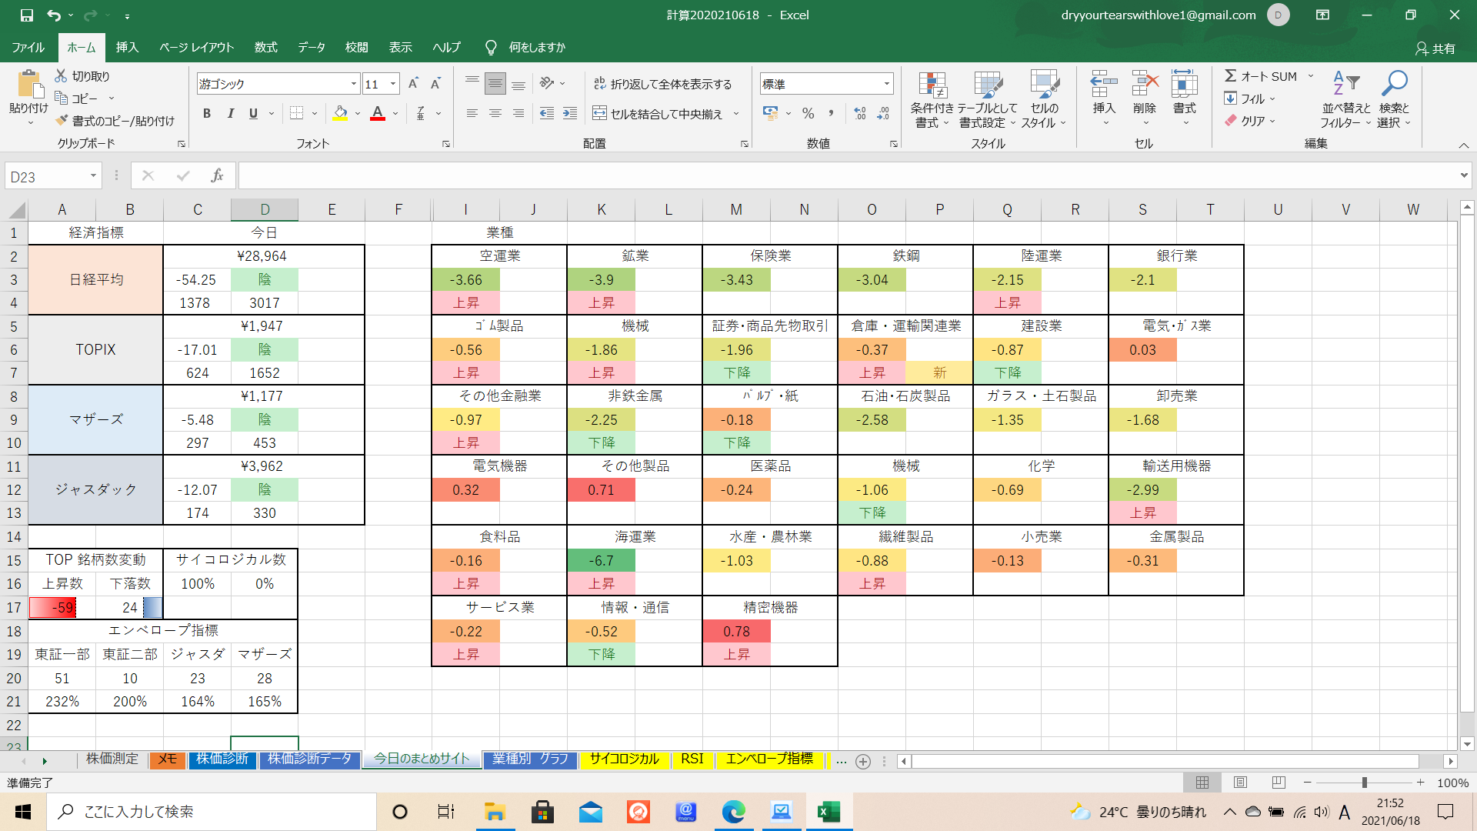Click the percent style icon
This screenshot has height=831, width=1477.
pyautogui.click(x=808, y=114)
